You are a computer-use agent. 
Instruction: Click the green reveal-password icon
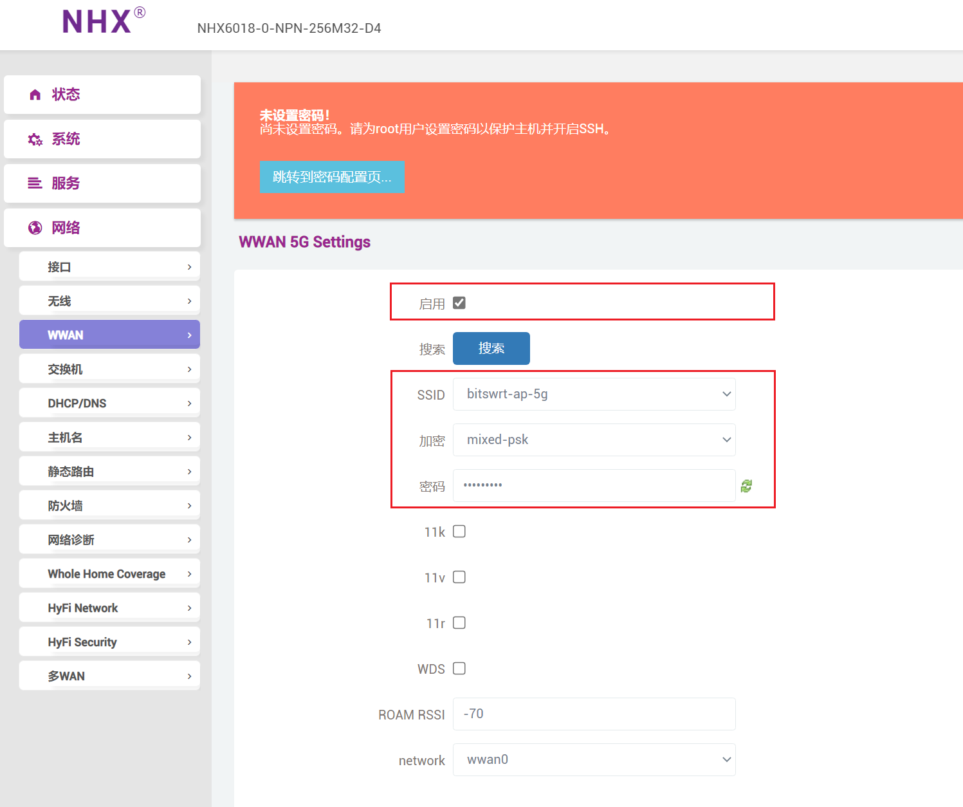click(x=746, y=486)
